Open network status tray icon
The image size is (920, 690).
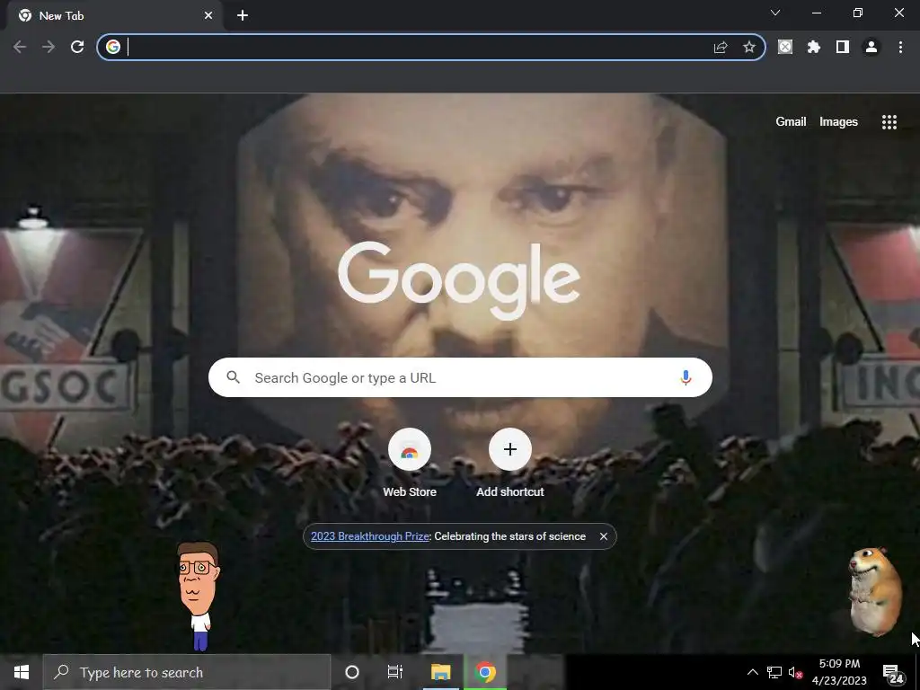click(x=774, y=672)
